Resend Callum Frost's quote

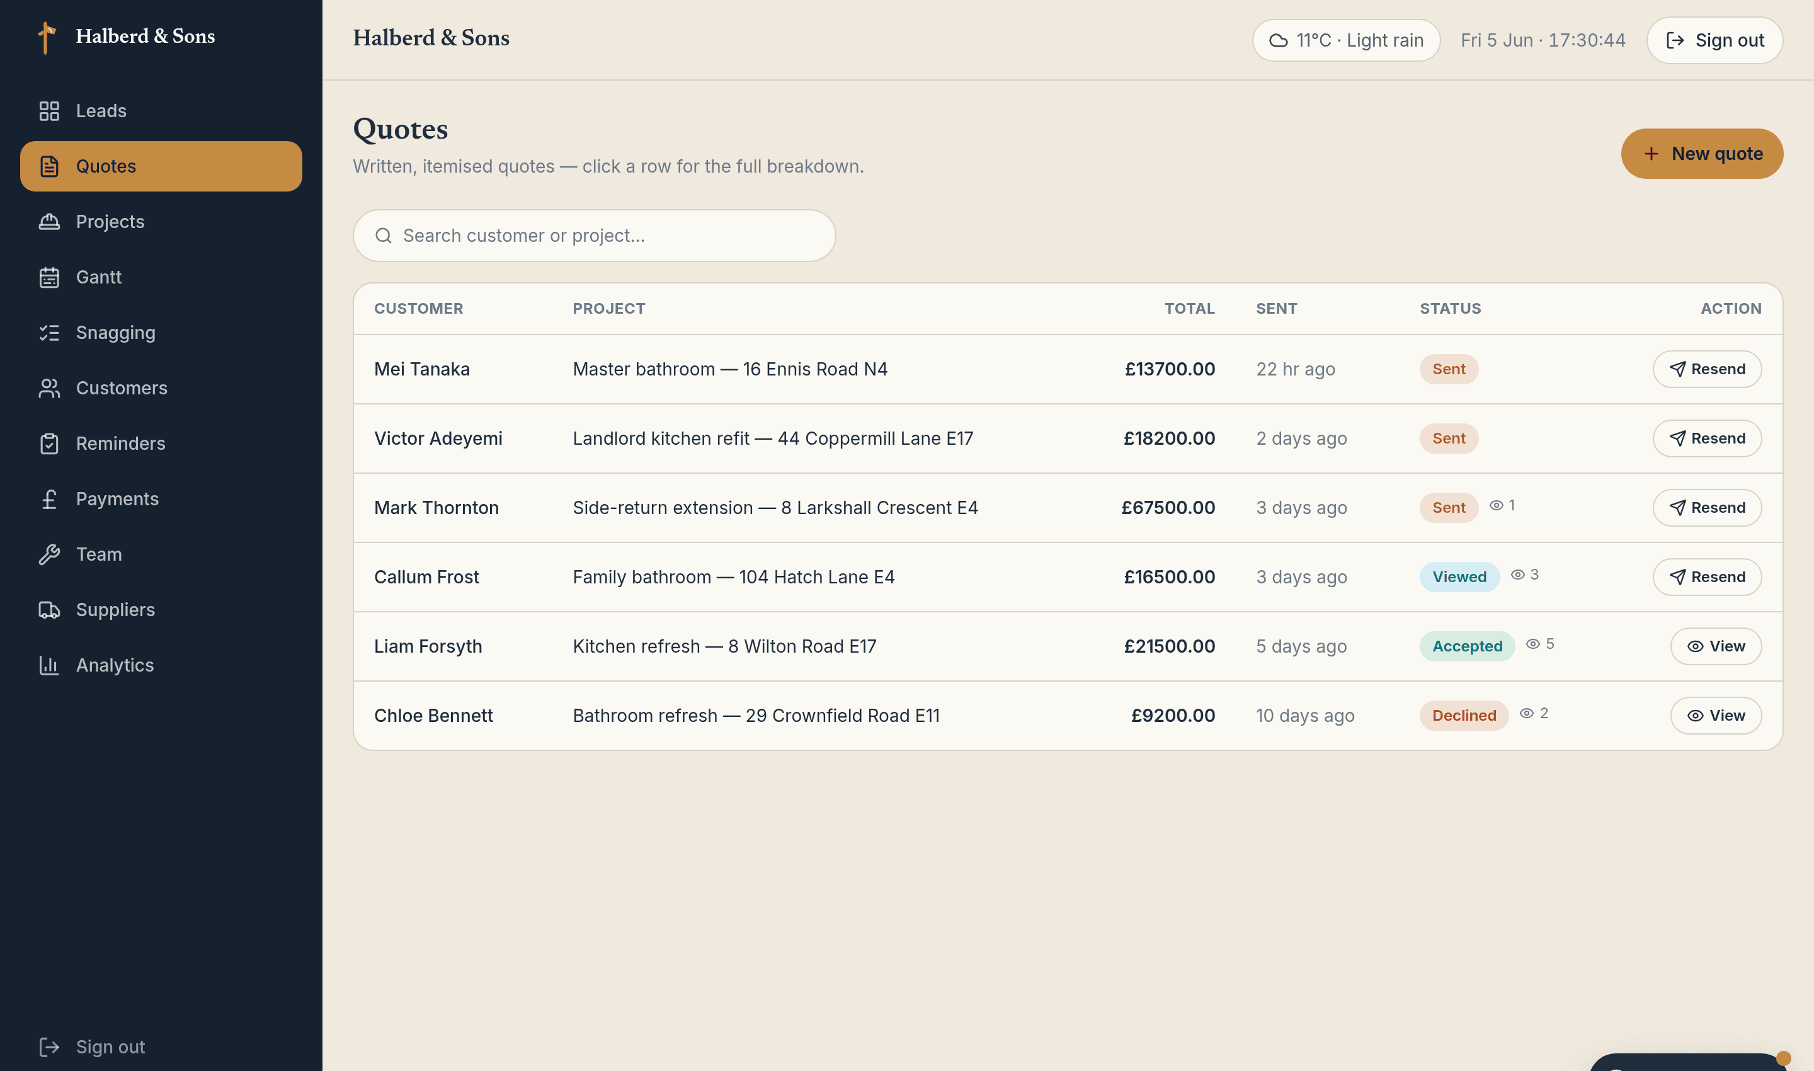[1706, 577]
